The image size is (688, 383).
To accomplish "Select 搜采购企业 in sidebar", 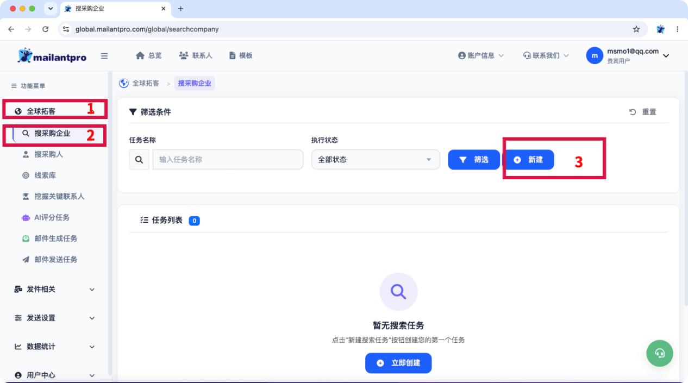I will 54,134.
